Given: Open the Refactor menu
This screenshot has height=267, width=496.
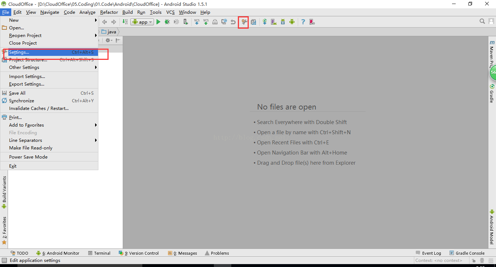Looking at the screenshot, I should tap(109, 12).
